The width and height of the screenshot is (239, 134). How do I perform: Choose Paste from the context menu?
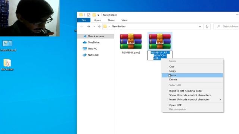pos(192,75)
